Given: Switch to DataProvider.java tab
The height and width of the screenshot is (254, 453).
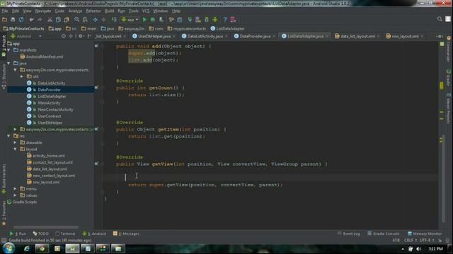Looking at the screenshot, I should 255,36.
